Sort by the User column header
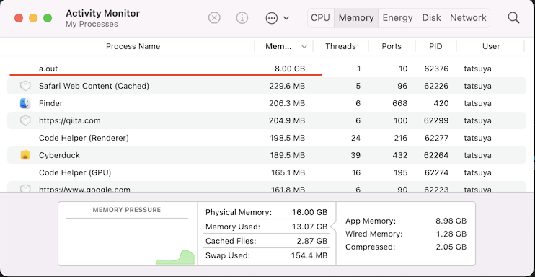The width and height of the screenshot is (535, 277). 491,46
